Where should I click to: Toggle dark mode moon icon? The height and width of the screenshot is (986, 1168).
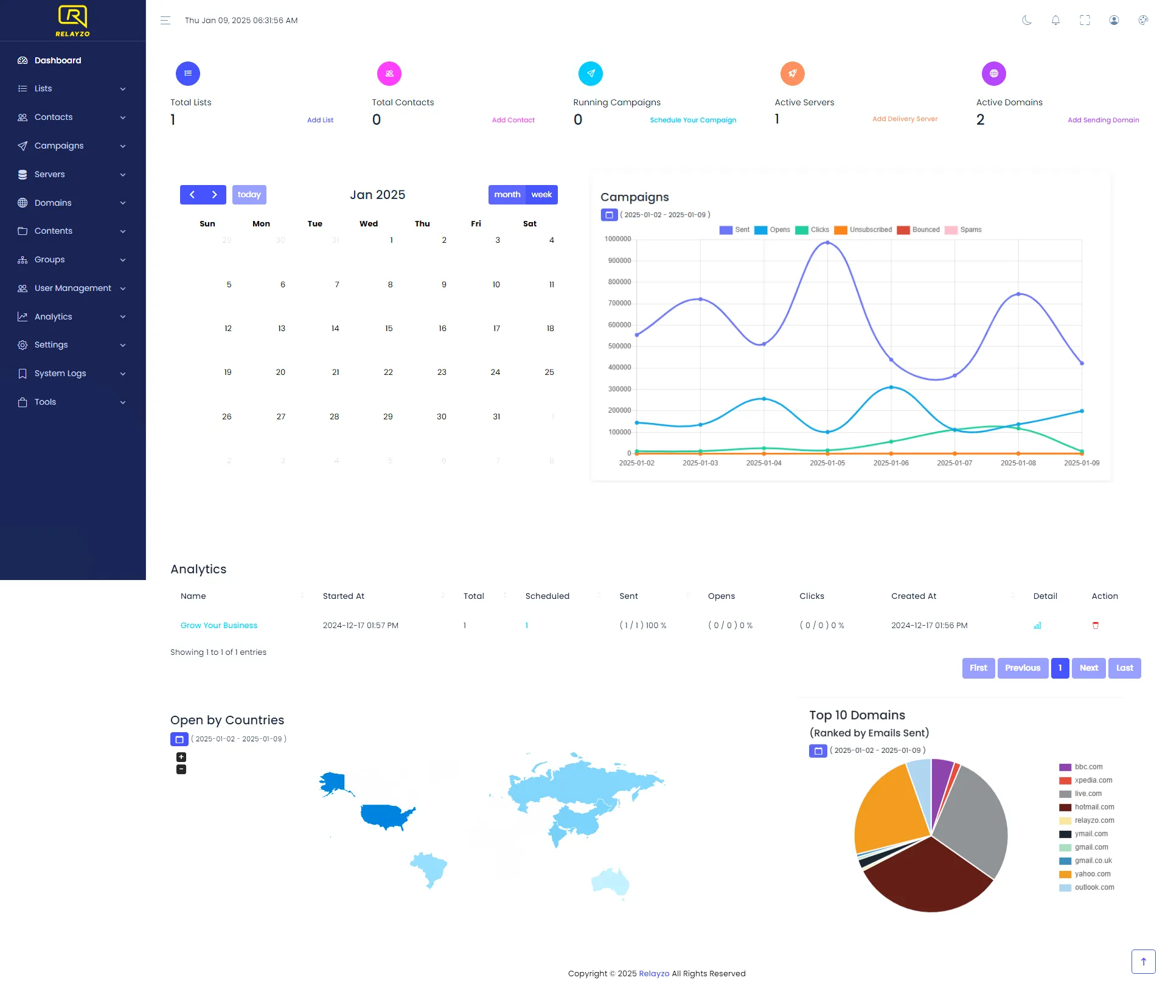pos(1027,20)
